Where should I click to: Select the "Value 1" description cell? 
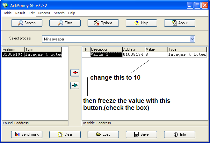106,55
